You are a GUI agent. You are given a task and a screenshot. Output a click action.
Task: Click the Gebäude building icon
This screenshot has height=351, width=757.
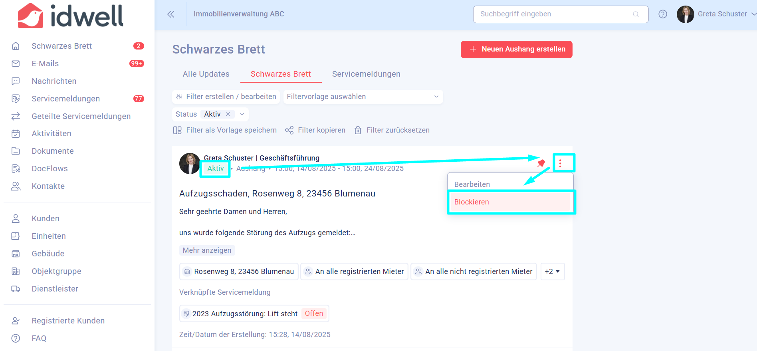16,254
